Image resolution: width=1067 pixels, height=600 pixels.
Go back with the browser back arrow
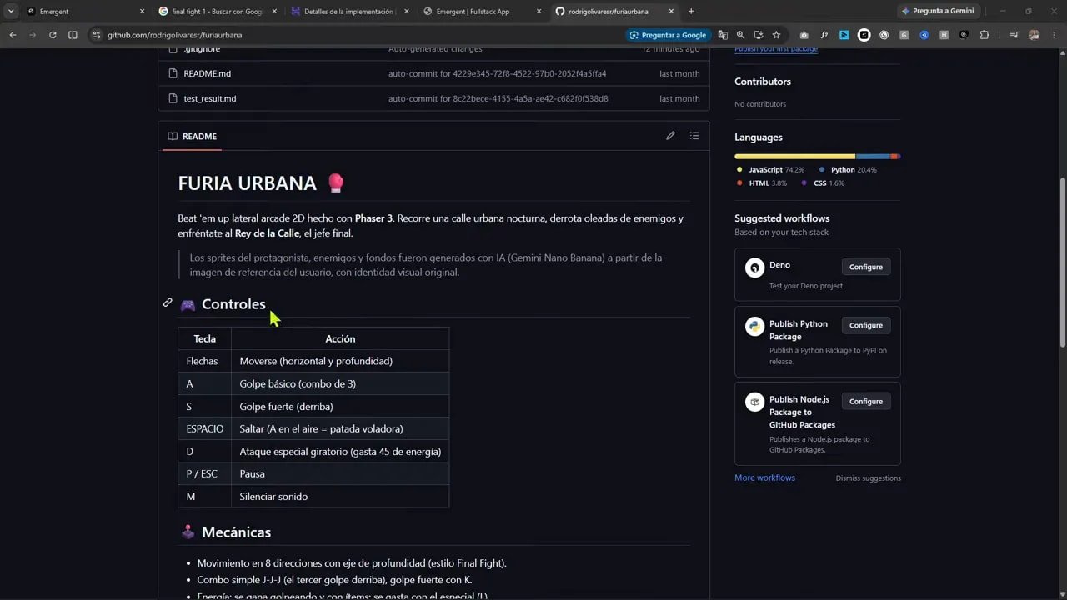click(13, 35)
